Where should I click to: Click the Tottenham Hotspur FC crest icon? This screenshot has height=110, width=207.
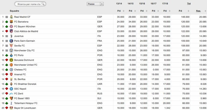(x=11, y=103)
